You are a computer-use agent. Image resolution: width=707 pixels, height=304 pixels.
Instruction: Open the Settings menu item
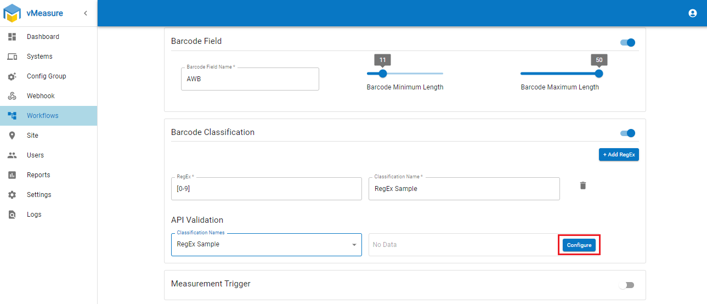coord(39,195)
